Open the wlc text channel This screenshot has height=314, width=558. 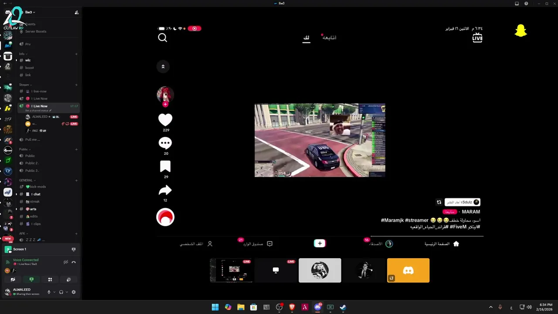48,60
